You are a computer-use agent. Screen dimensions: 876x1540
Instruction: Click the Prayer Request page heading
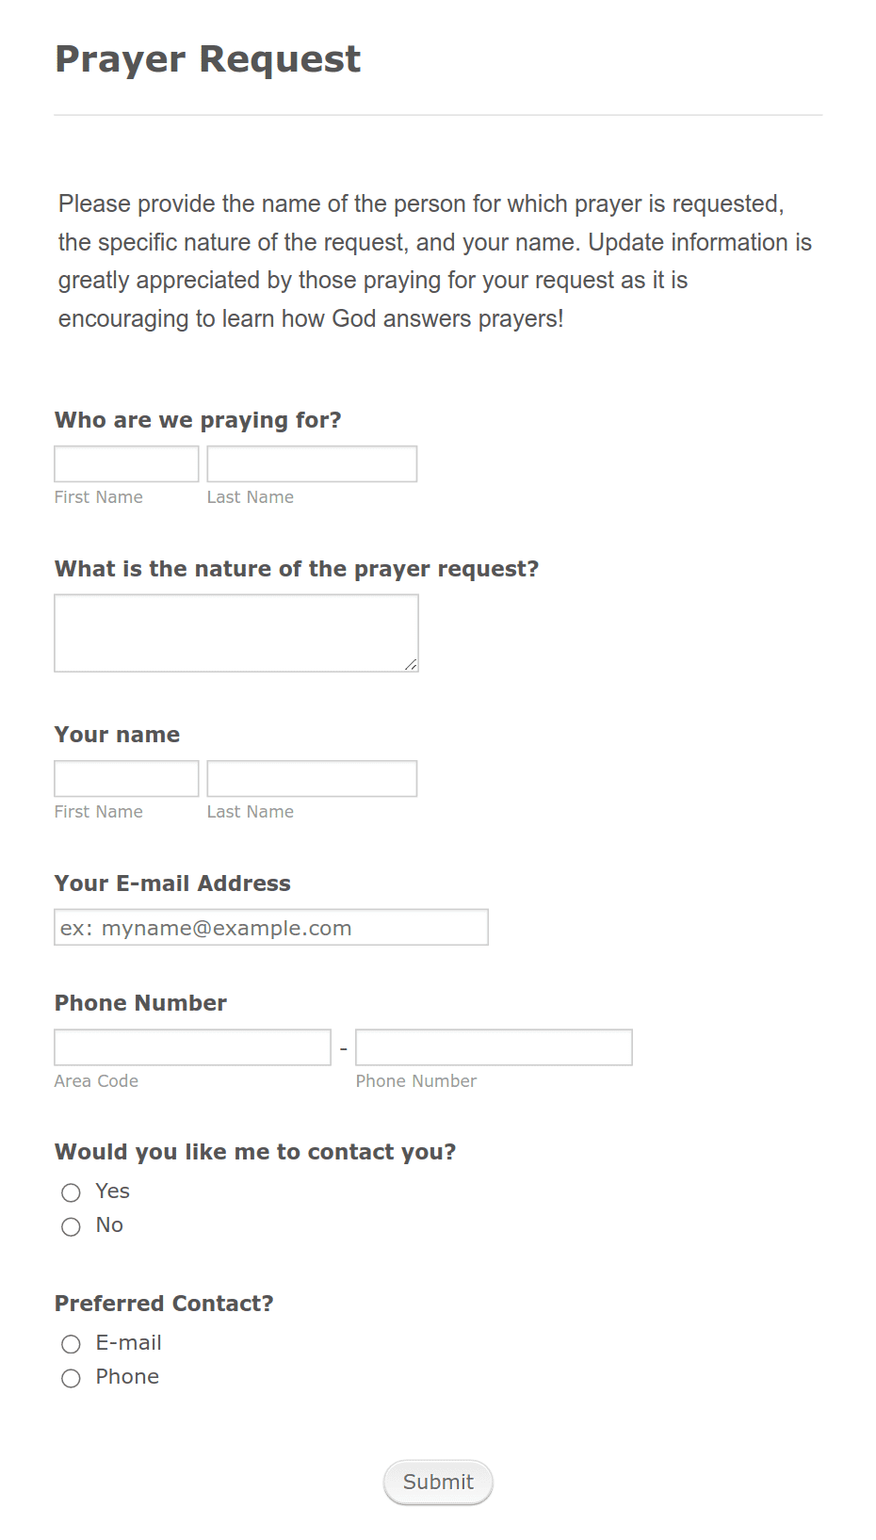click(x=206, y=58)
